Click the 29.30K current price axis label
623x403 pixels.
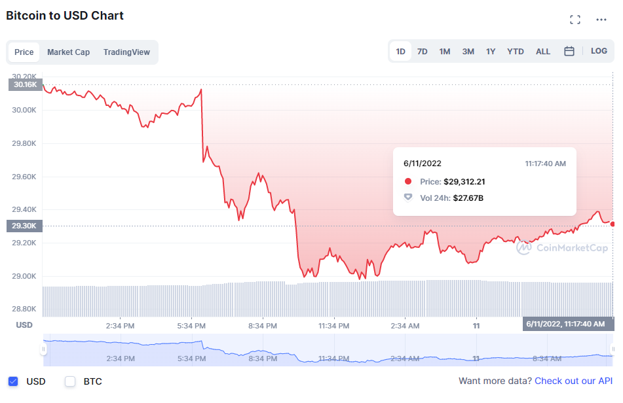(24, 226)
